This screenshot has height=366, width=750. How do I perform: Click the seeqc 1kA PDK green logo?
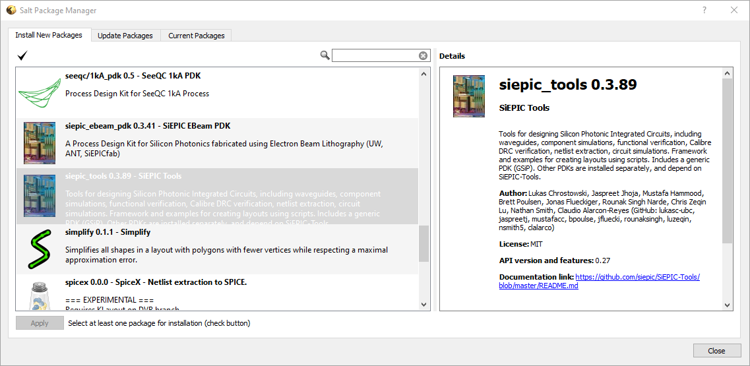[39, 93]
